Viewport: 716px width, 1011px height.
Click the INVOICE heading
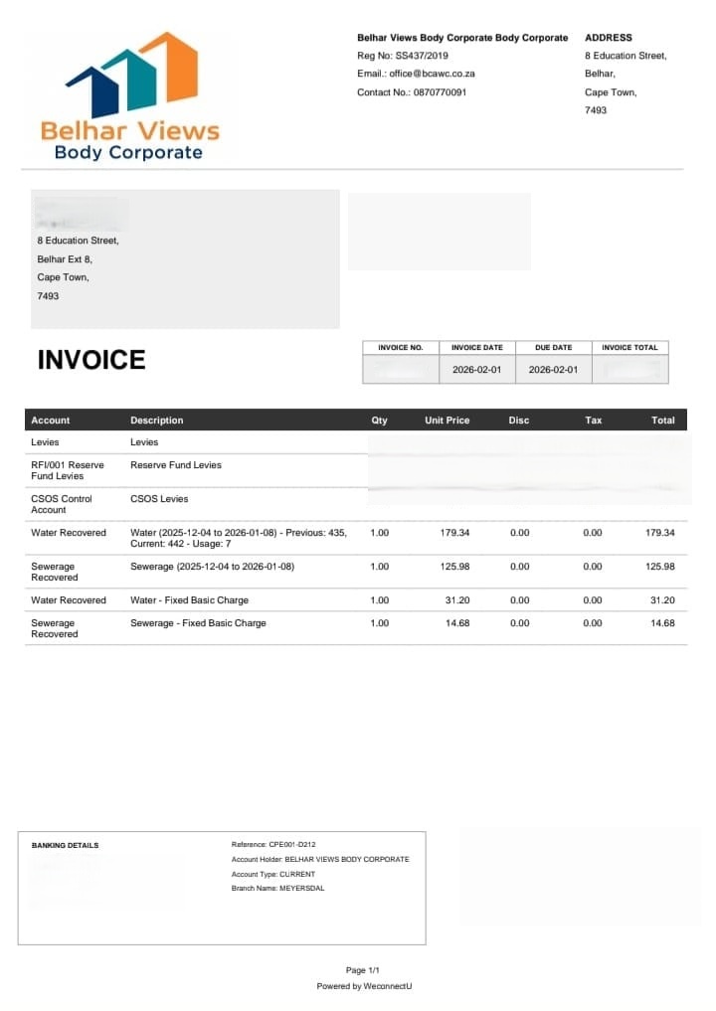91,360
